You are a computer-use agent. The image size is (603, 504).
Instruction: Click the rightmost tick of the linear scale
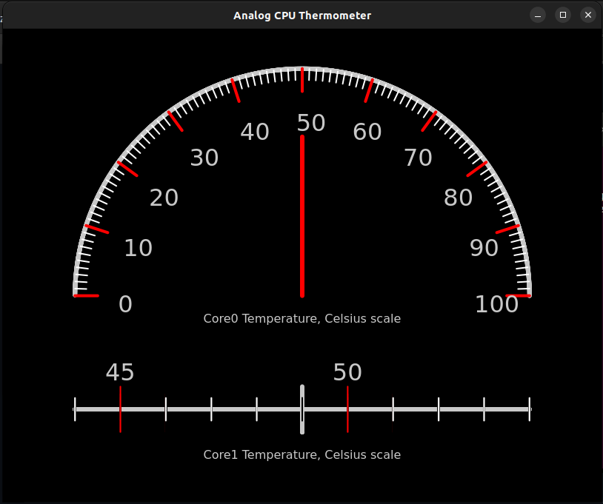[x=530, y=409]
